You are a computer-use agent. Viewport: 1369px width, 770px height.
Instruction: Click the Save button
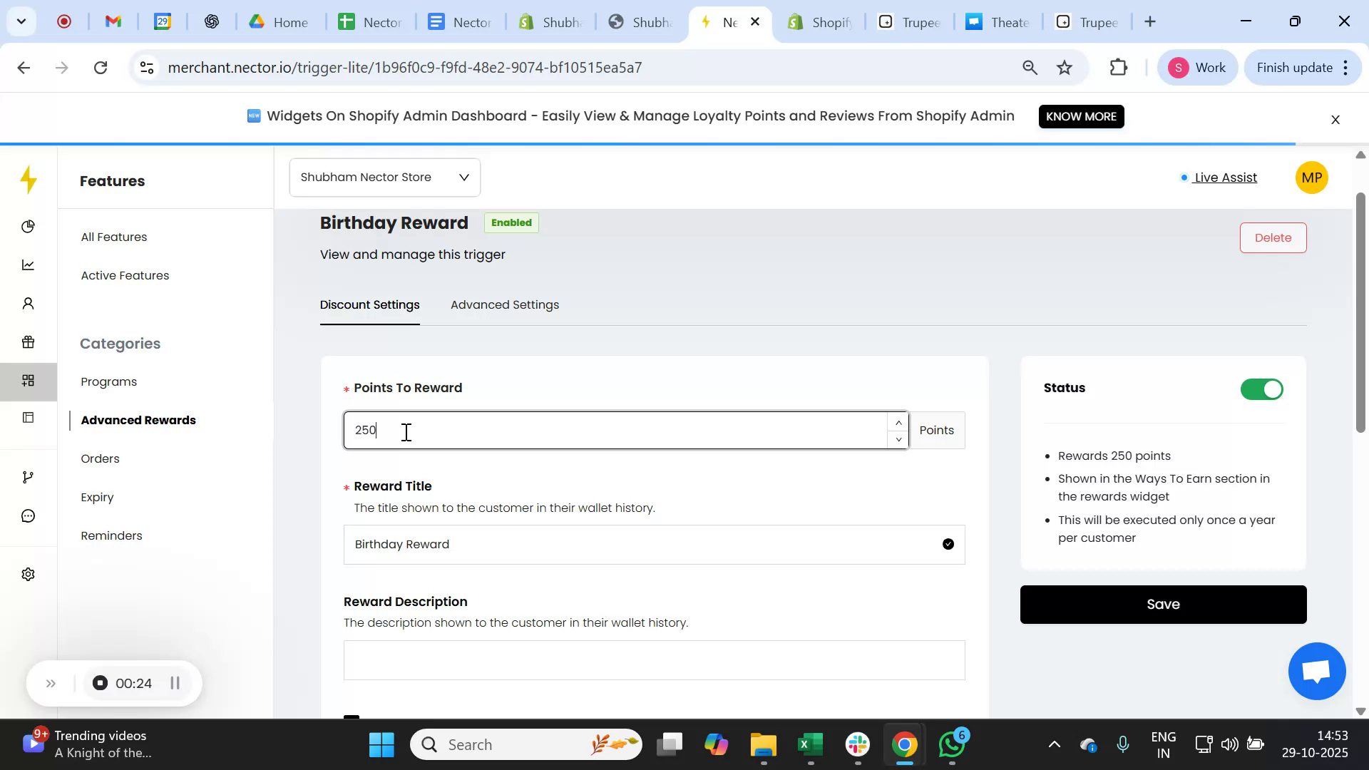[1162, 604]
